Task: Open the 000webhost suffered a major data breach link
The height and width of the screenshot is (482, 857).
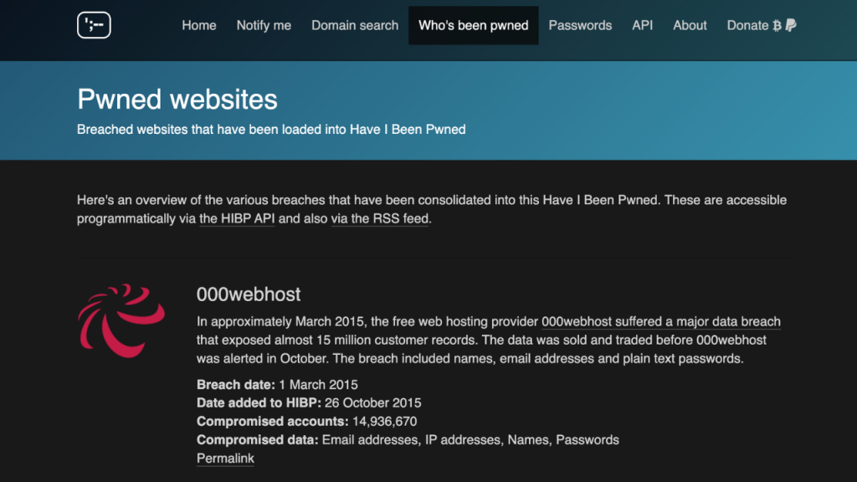Action: click(x=661, y=321)
